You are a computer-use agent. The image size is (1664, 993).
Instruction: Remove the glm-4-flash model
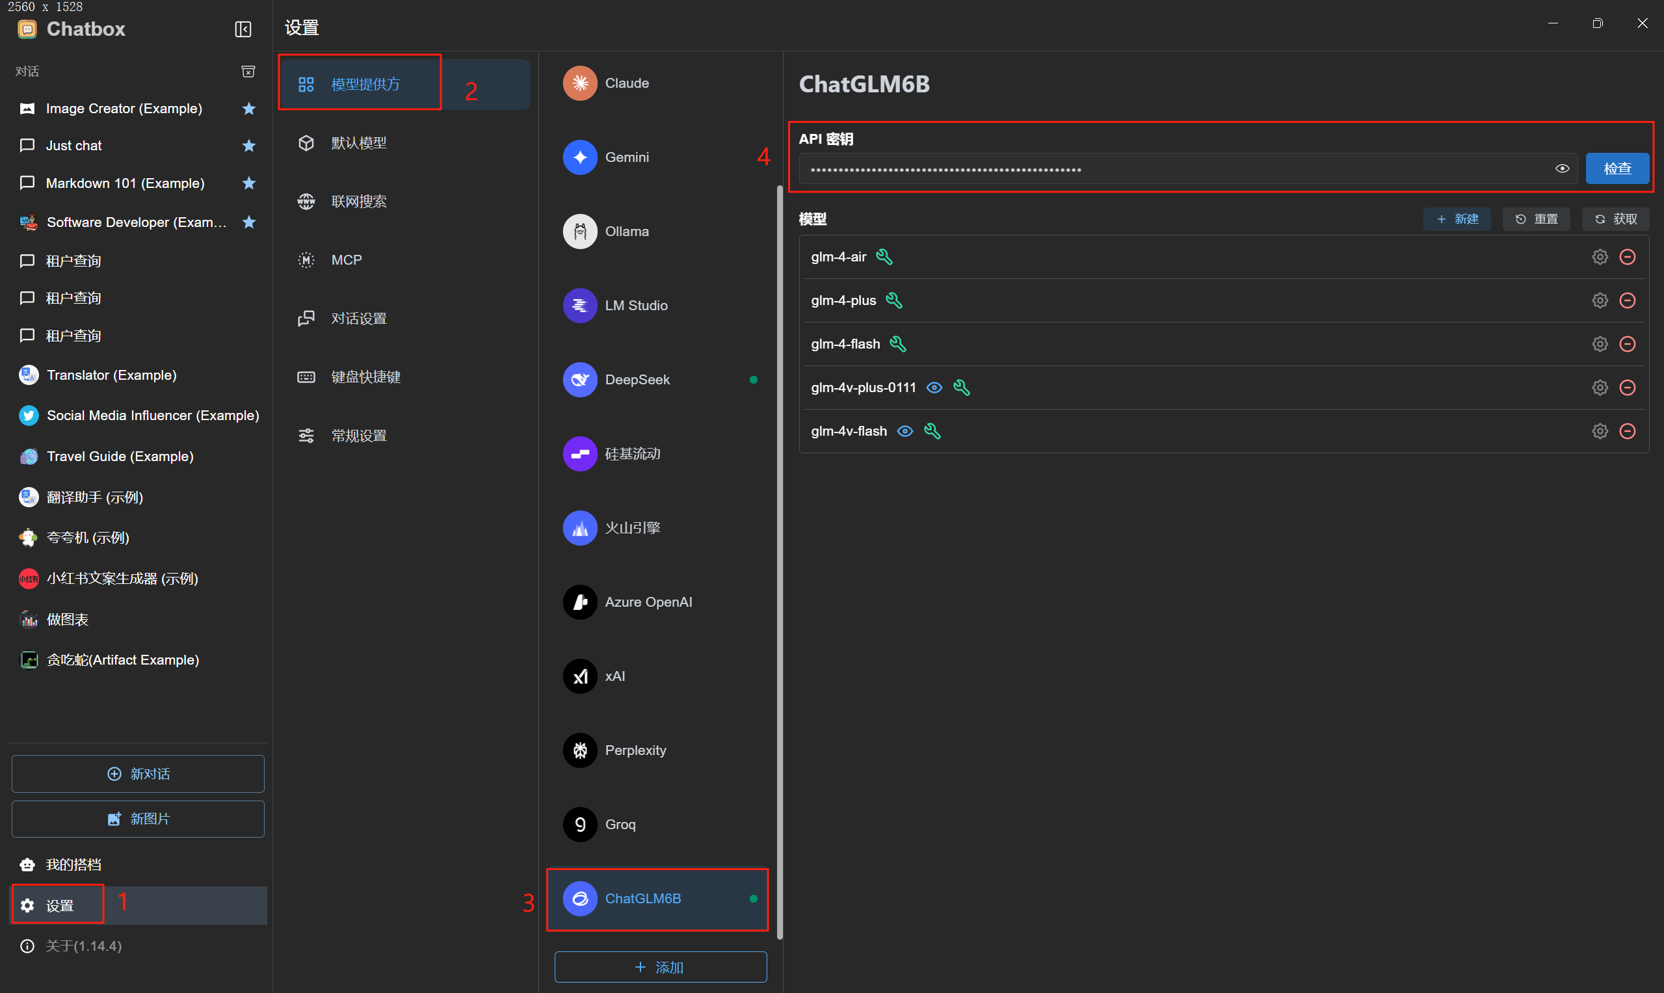1628,343
